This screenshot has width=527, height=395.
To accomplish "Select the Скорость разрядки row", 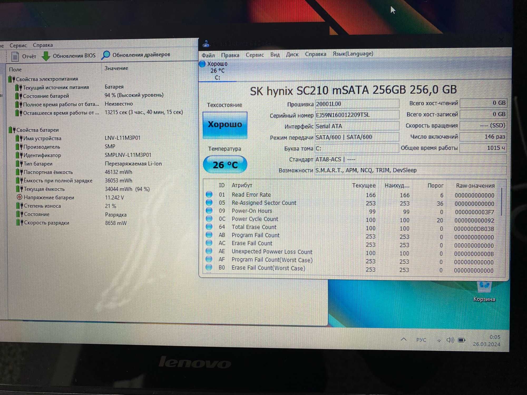I will [103, 223].
